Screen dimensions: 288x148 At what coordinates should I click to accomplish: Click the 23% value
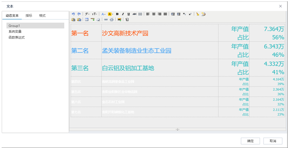[281, 114]
